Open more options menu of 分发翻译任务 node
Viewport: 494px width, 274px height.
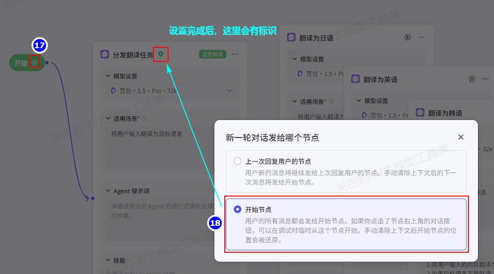[235, 54]
